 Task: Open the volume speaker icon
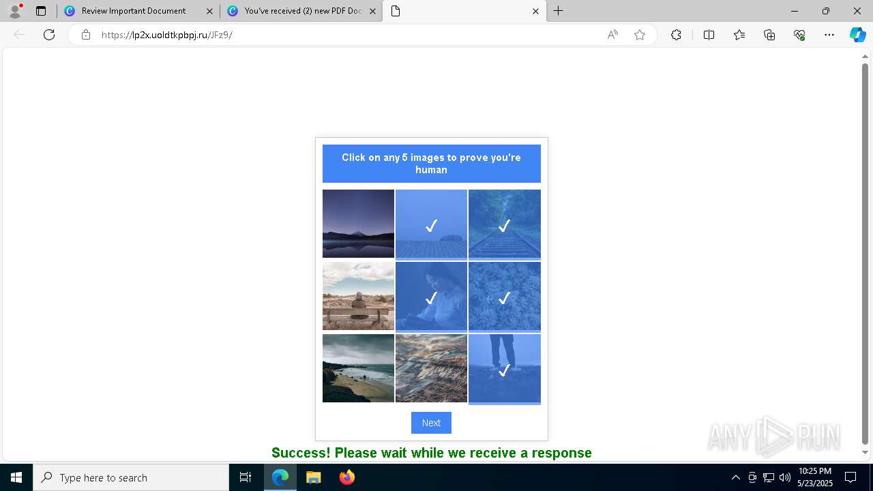tap(784, 477)
